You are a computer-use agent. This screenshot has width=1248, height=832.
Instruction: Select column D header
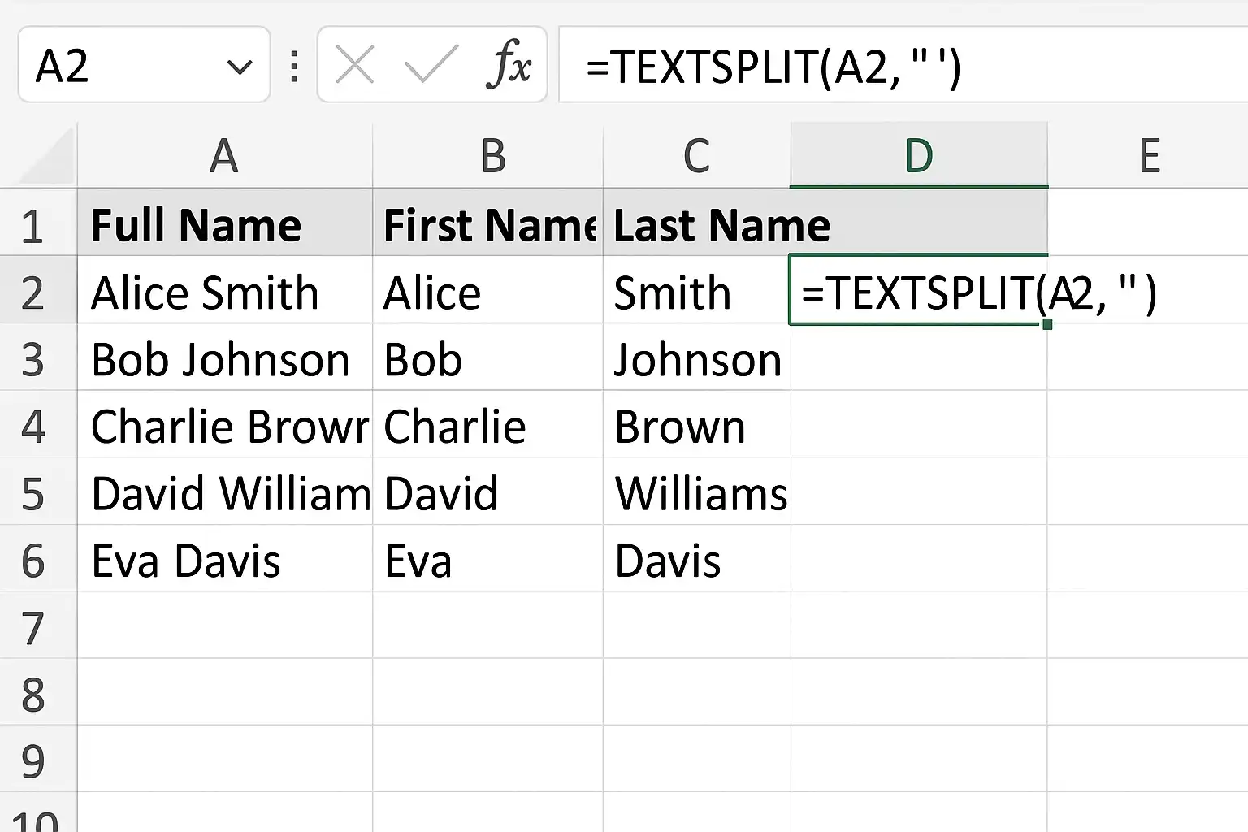[919, 155]
